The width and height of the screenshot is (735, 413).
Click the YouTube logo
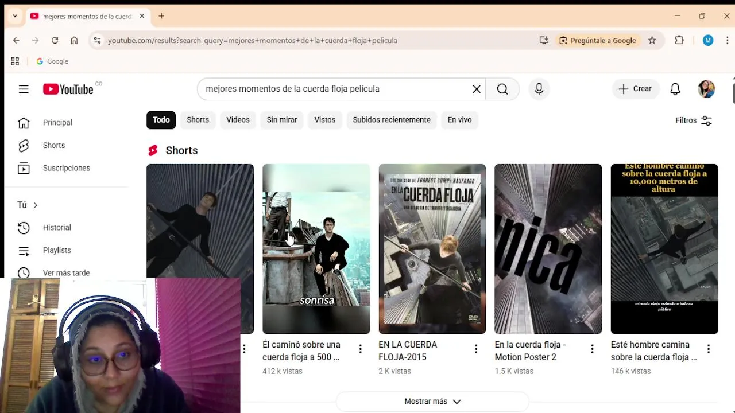(68, 89)
